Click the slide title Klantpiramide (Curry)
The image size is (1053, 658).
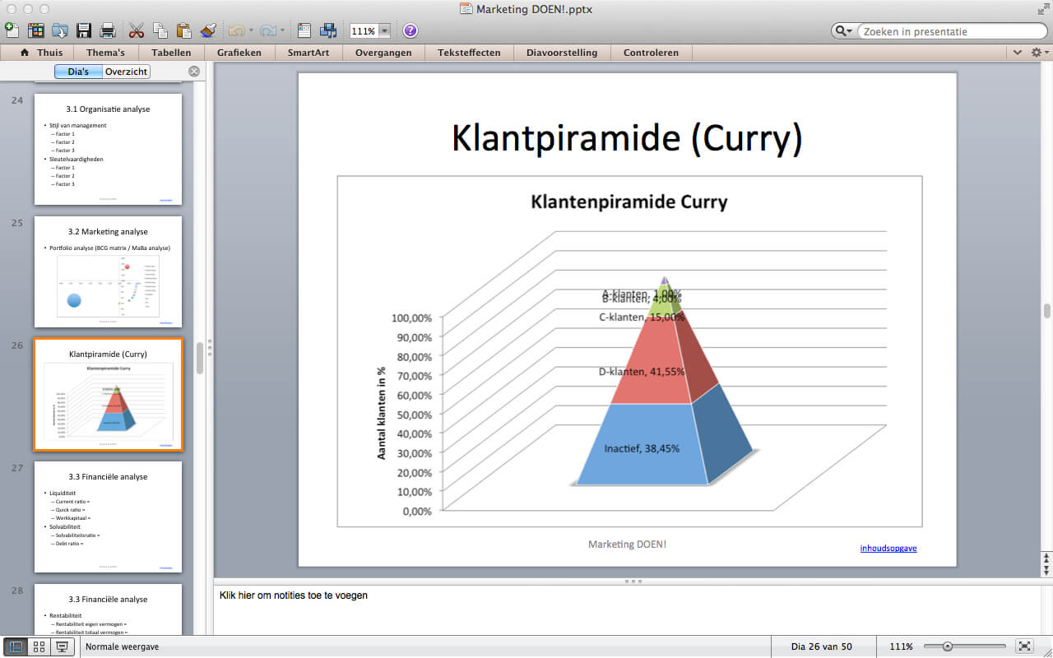point(627,137)
